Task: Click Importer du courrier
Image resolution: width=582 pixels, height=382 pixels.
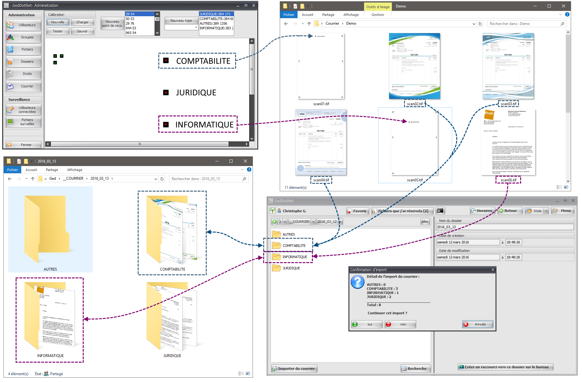Action: [294, 369]
